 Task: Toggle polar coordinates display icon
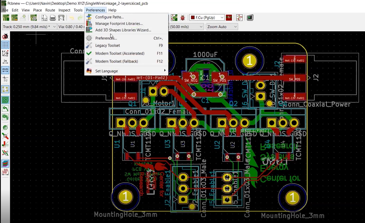5,53
